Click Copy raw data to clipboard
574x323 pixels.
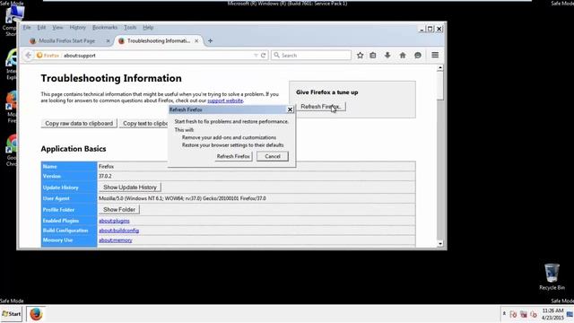[x=79, y=124]
